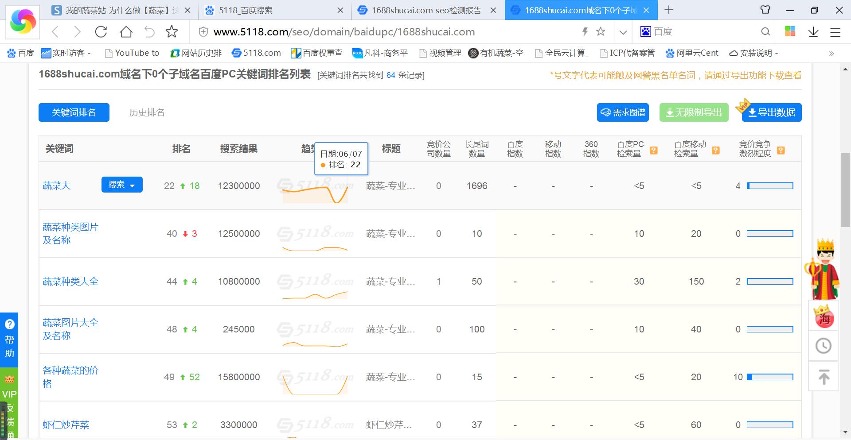851x440 pixels.
Task: Click the 需求图谱 button
Action: pos(623,112)
